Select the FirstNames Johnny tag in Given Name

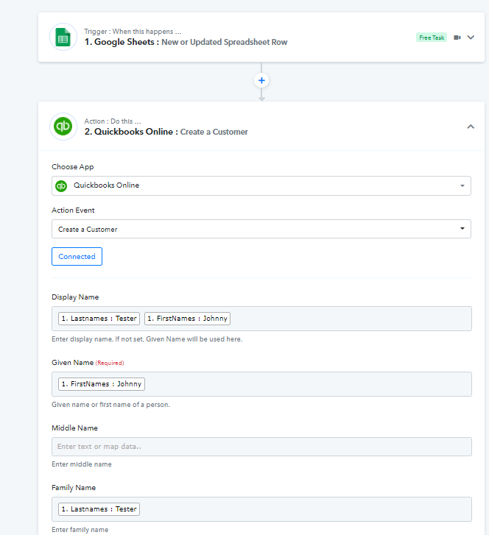coord(102,384)
